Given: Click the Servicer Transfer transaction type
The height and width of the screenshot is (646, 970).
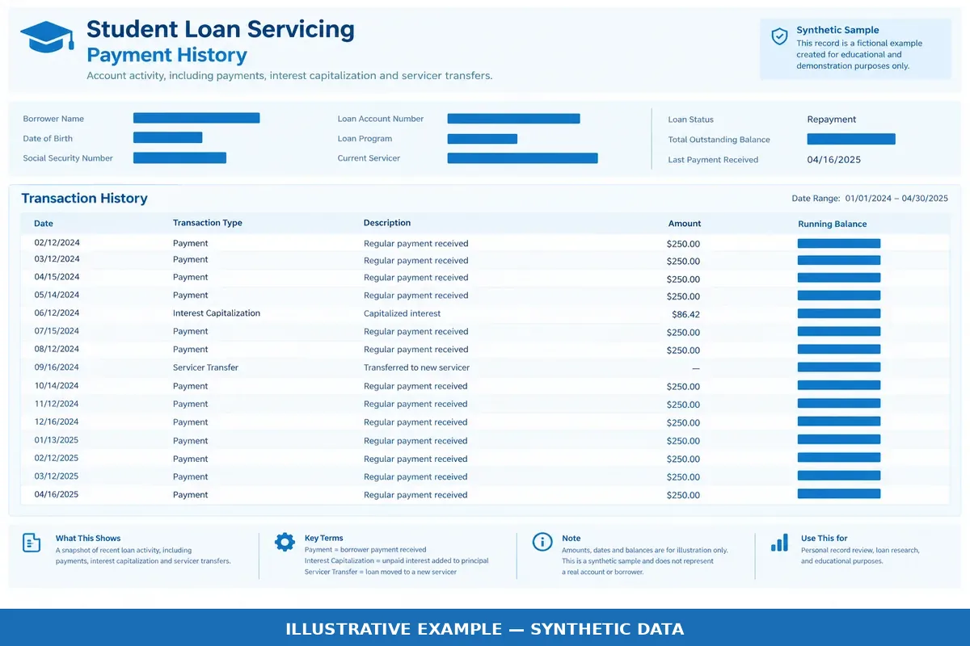Looking at the screenshot, I should (205, 367).
